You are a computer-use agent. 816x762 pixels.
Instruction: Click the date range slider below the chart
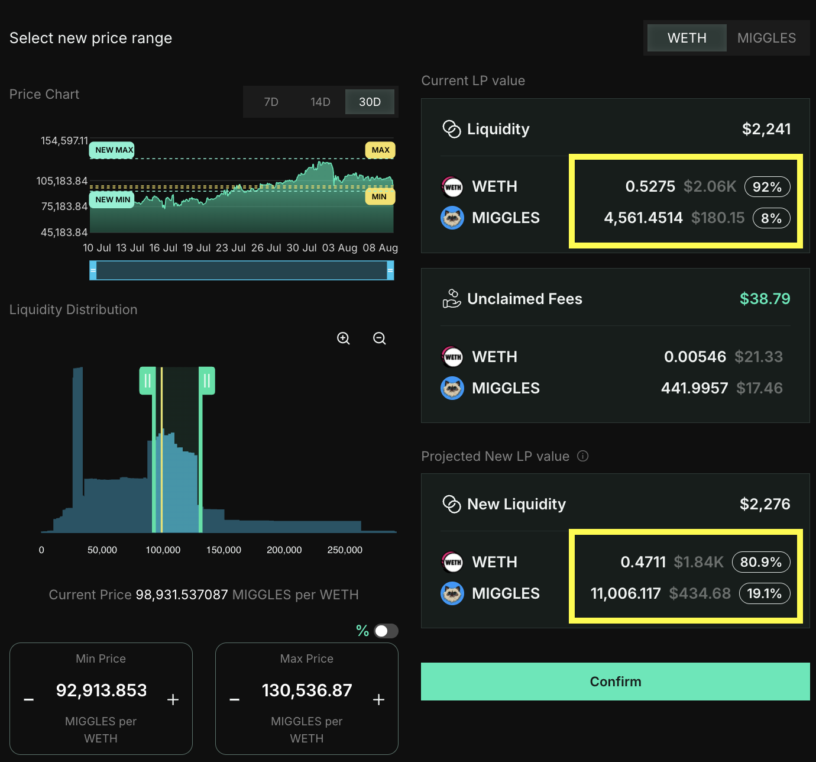[241, 270]
